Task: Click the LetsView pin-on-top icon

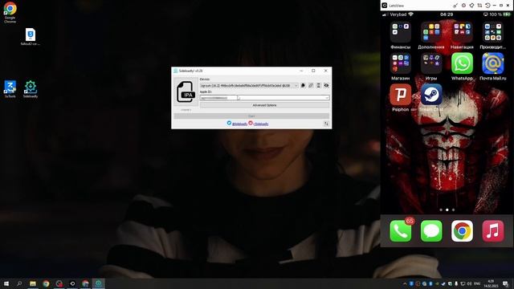Action: pyautogui.click(x=471, y=6)
